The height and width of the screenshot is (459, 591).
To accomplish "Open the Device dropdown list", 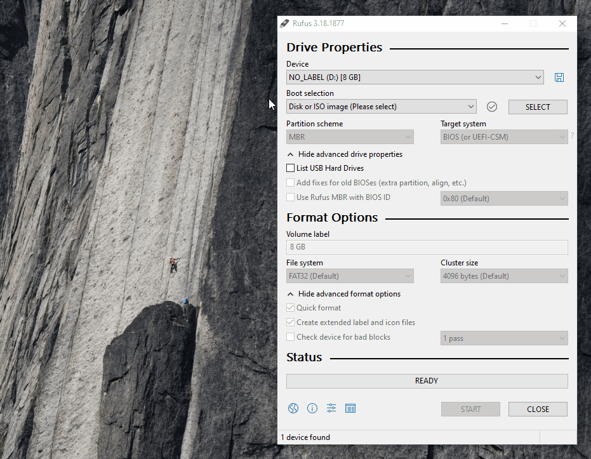I will 415,77.
